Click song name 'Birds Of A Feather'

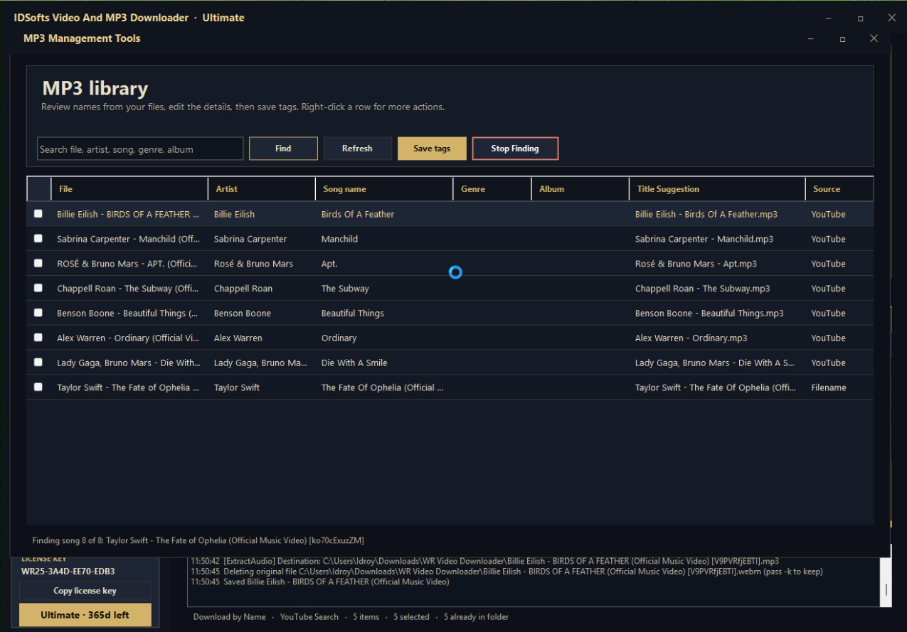(358, 214)
